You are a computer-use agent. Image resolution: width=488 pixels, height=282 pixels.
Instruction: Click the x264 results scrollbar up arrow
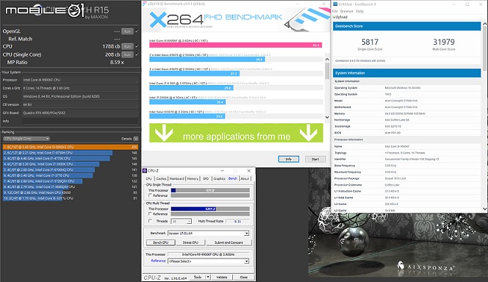coord(327,59)
